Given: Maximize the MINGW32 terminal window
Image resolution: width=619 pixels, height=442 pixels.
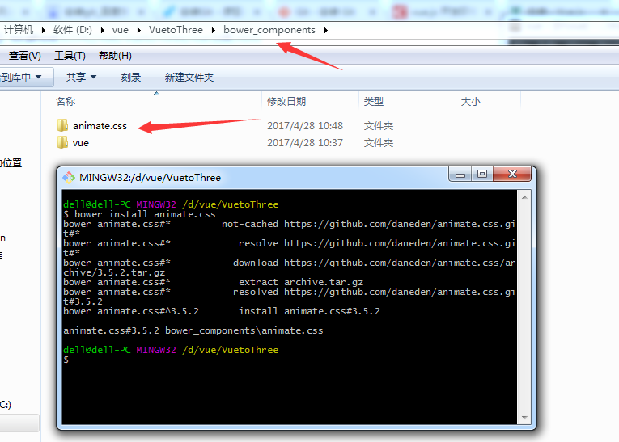Looking at the screenshot, I should point(482,175).
